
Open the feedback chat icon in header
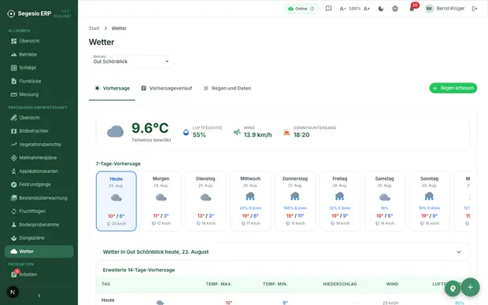pos(328,9)
